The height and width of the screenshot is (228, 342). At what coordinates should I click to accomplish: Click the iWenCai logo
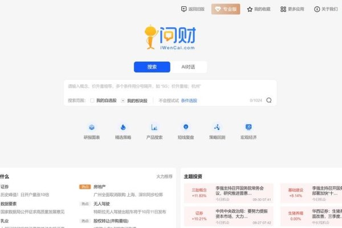(x=170, y=37)
